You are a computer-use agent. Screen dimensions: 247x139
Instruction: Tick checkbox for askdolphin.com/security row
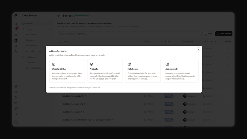(60, 96)
